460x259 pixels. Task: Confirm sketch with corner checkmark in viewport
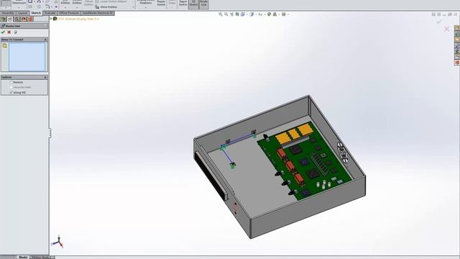tap(439, 22)
